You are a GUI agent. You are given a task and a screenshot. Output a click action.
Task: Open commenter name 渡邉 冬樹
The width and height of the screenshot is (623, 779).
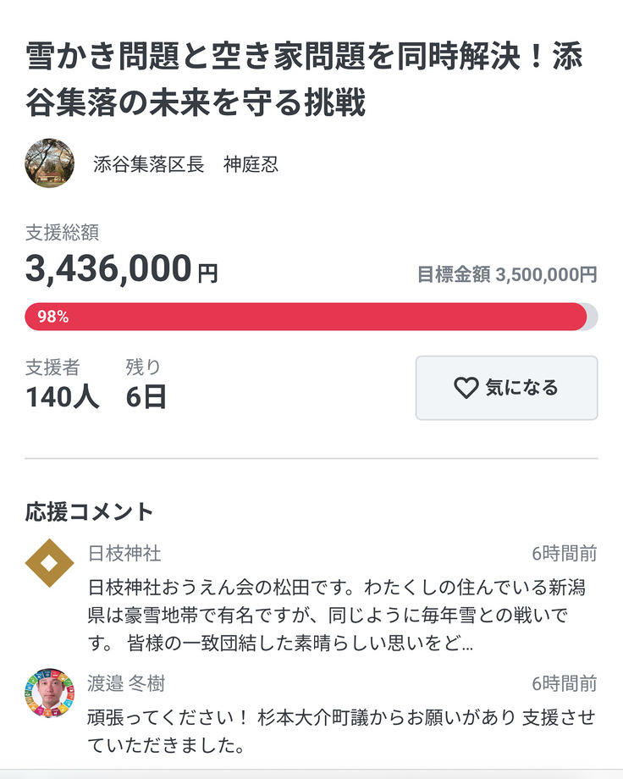(x=132, y=683)
